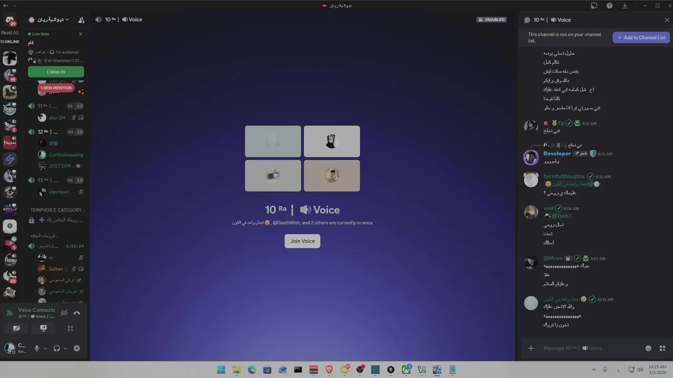Click the eye avatar participant tile

[273, 175]
